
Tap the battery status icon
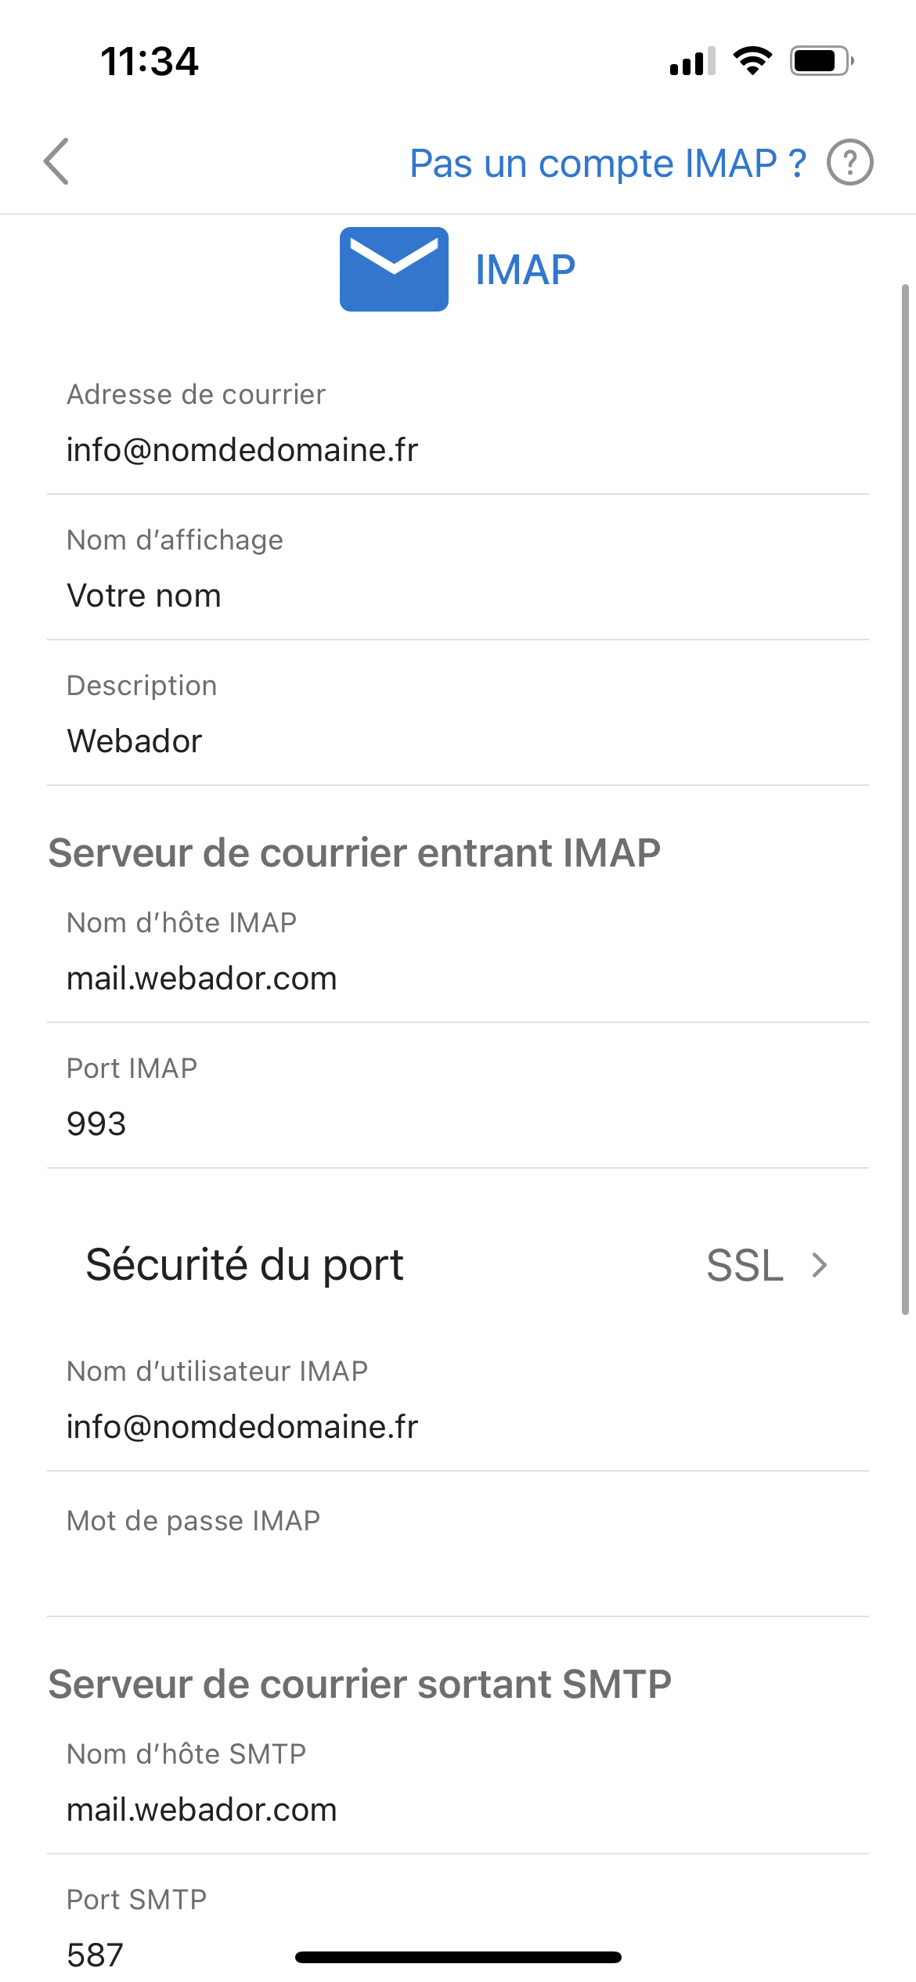point(821,61)
